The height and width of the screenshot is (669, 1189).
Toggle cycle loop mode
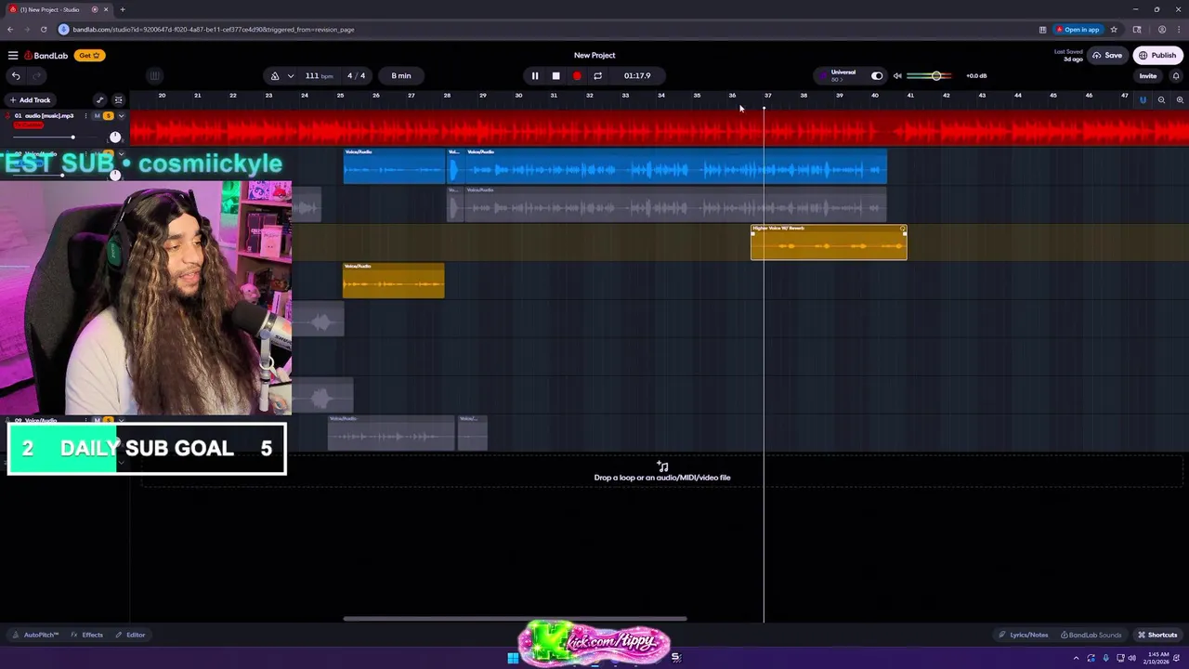(597, 76)
